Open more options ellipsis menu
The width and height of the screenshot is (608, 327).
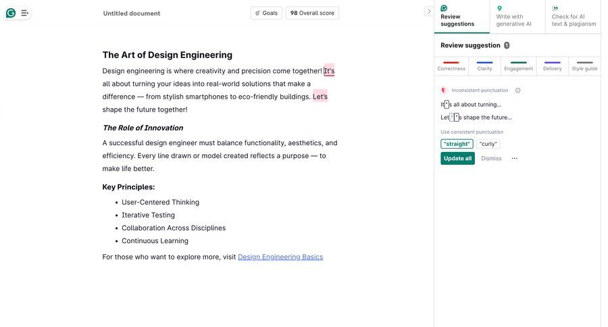[514, 158]
